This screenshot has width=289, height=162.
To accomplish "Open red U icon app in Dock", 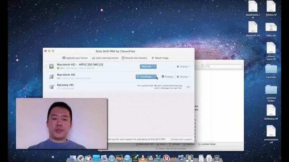I will [x=166, y=158].
